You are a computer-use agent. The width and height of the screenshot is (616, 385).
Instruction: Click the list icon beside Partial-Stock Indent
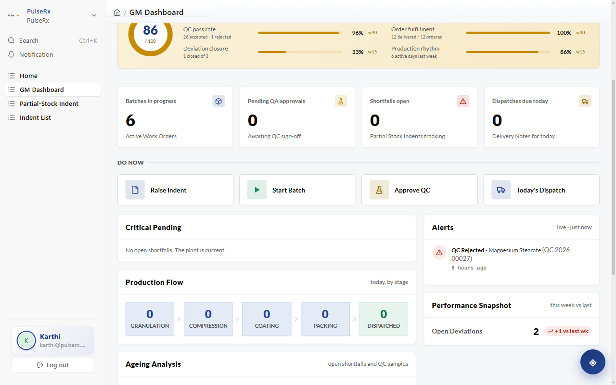pyautogui.click(x=12, y=103)
